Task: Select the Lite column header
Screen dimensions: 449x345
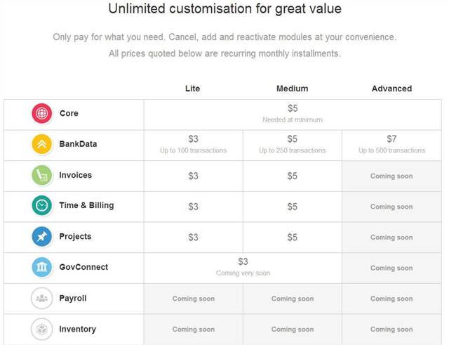Action: [x=192, y=89]
